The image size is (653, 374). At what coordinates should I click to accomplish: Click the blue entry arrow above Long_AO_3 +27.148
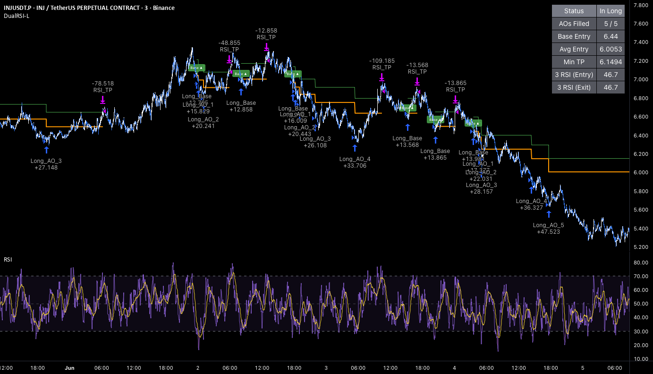[x=46, y=150]
